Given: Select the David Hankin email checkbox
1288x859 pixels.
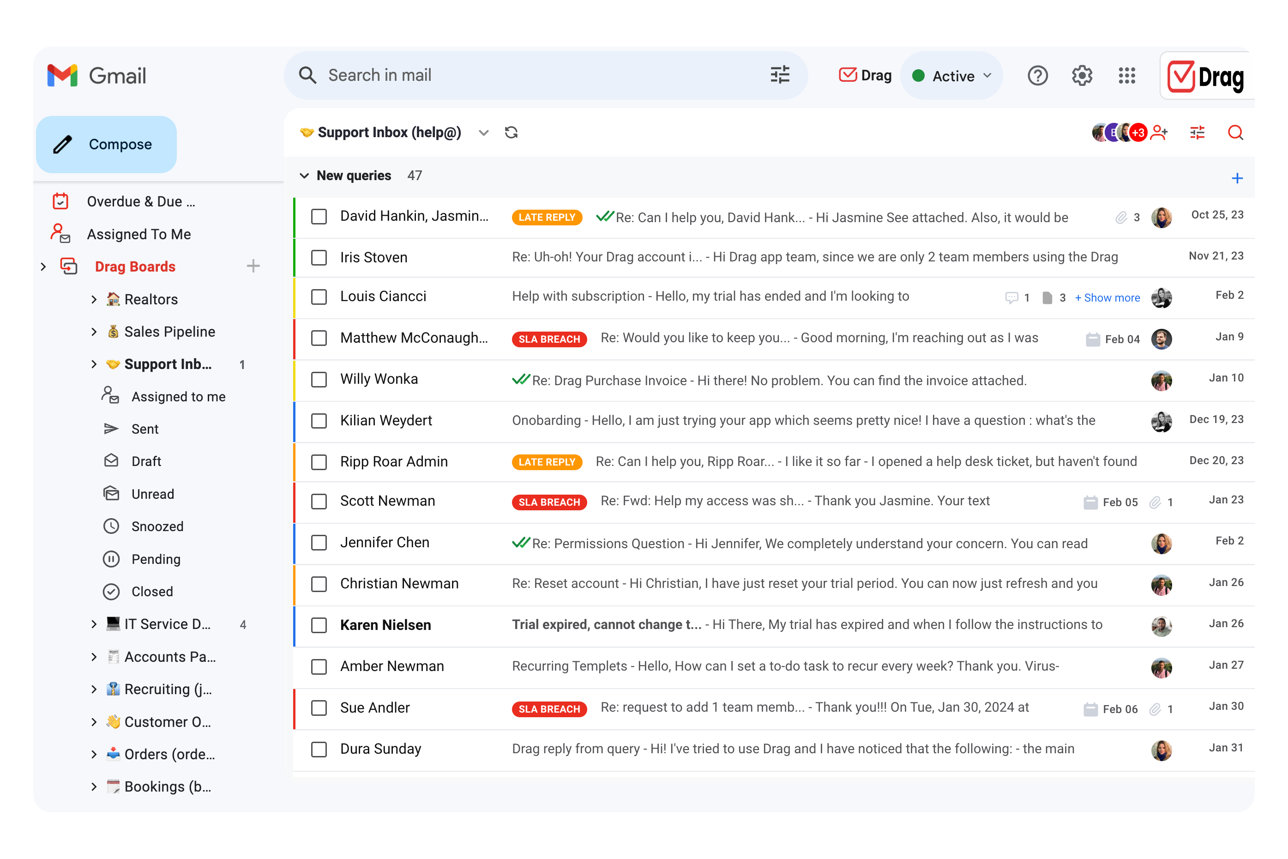Looking at the screenshot, I should click(x=319, y=217).
